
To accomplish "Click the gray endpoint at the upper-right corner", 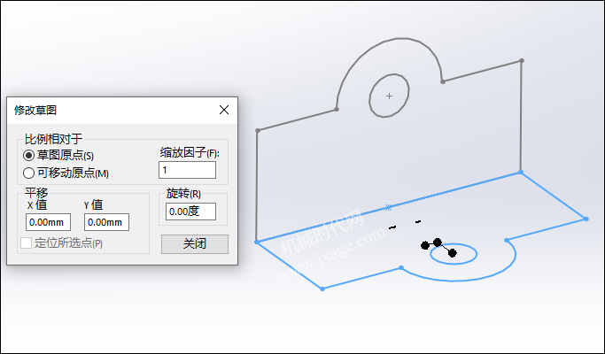I will point(522,60).
